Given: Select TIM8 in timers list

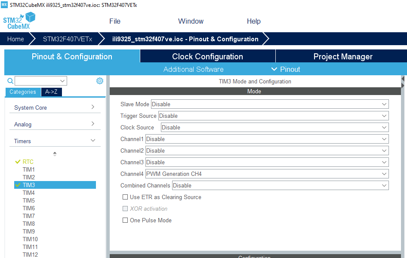Looking at the screenshot, I should tap(28, 224).
